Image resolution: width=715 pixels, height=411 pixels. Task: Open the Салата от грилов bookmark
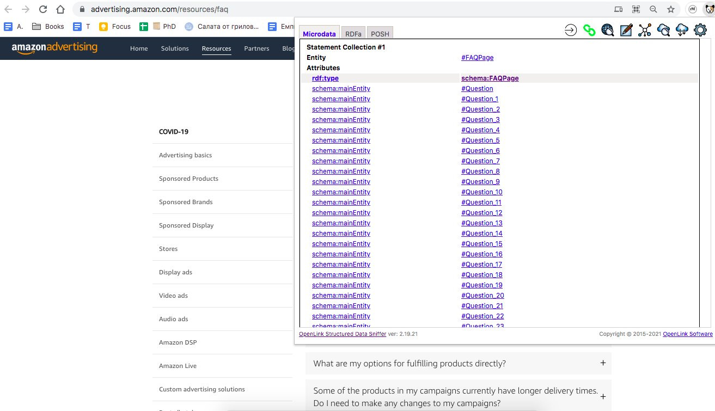point(222,26)
